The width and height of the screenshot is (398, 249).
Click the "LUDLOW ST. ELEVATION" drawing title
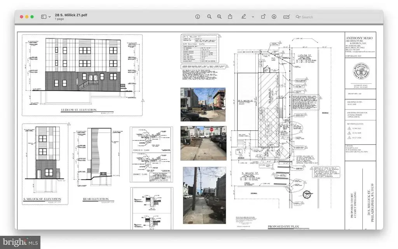79,110
